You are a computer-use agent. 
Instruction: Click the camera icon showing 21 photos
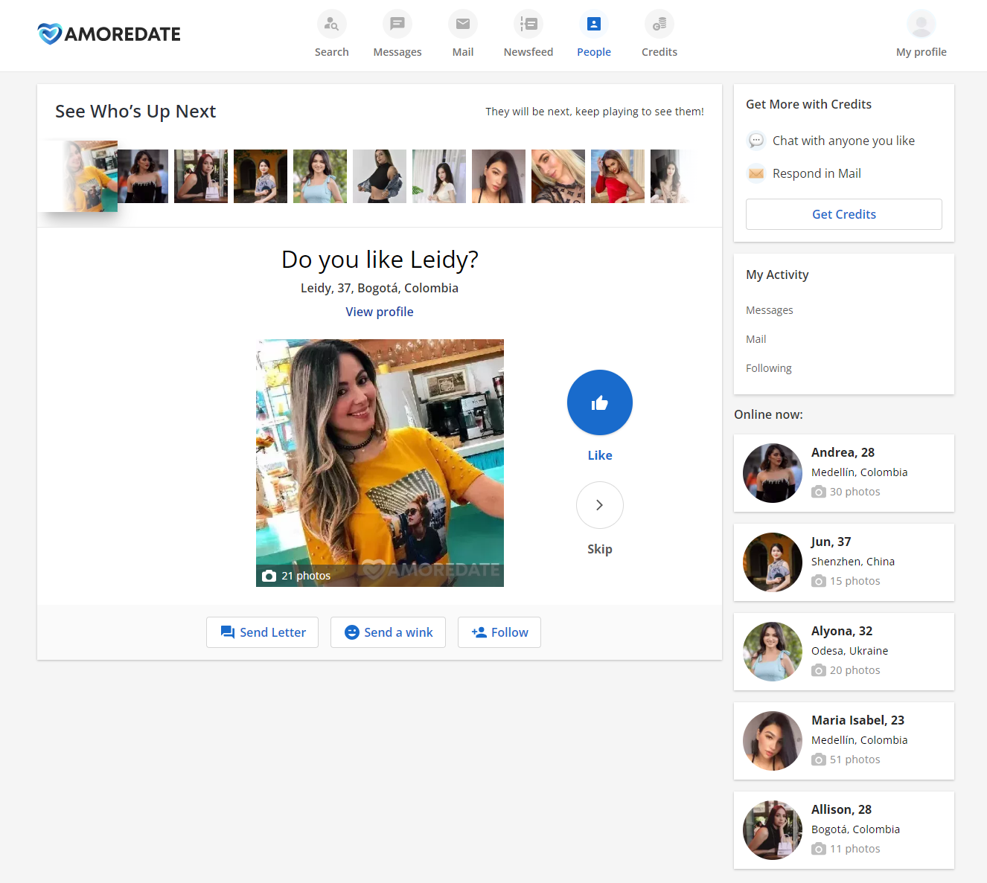click(x=269, y=575)
